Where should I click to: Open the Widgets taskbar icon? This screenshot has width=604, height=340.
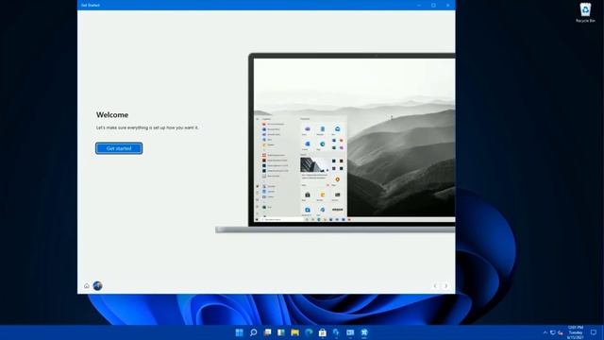coord(281,332)
